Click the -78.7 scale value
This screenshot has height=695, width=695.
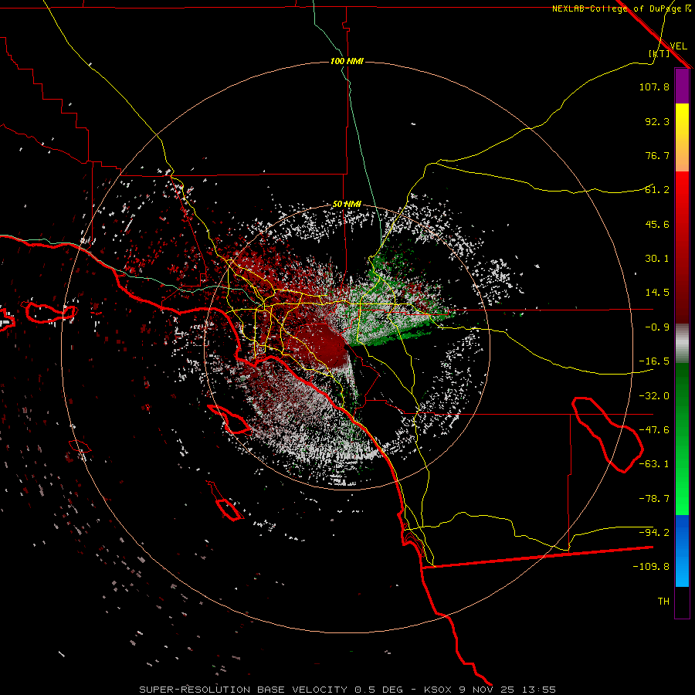[x=654, y=499]
